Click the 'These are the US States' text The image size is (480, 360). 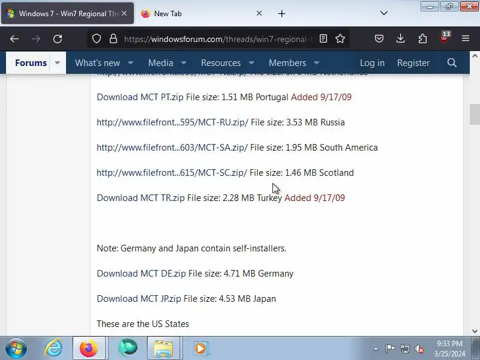[143, 324]
